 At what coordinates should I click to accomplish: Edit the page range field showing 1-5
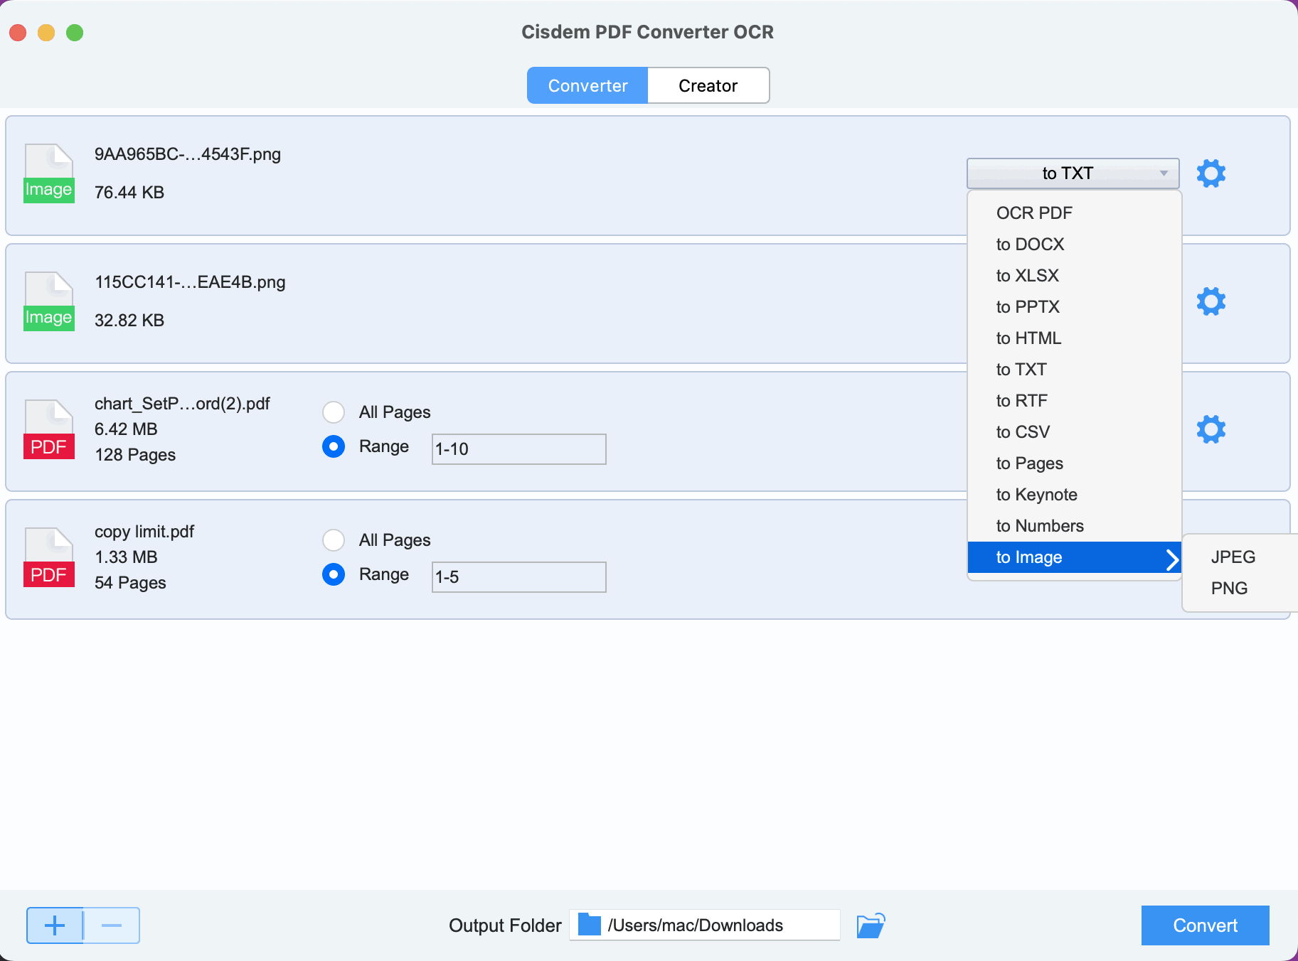518,577
